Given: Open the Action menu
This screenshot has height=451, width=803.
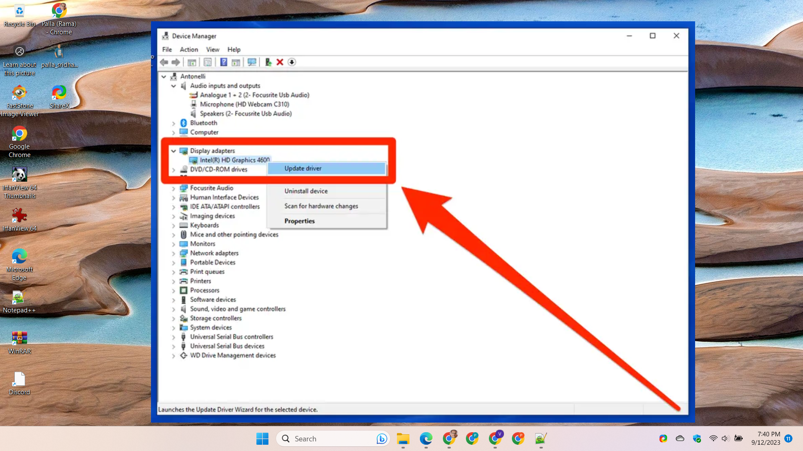Looking at the screenshot, I should (189, 49).
